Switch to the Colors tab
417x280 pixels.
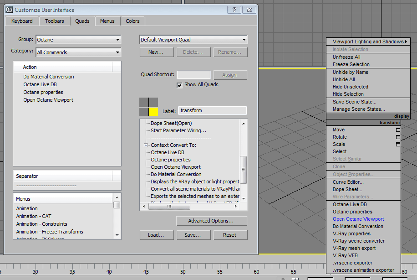(132, 21)
